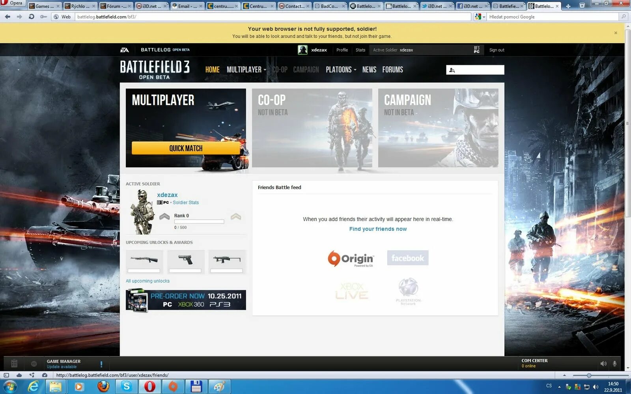The width and height of the screenshot is (631, 394).
Task: Switch to the Games browser tab
Action: 44,6
